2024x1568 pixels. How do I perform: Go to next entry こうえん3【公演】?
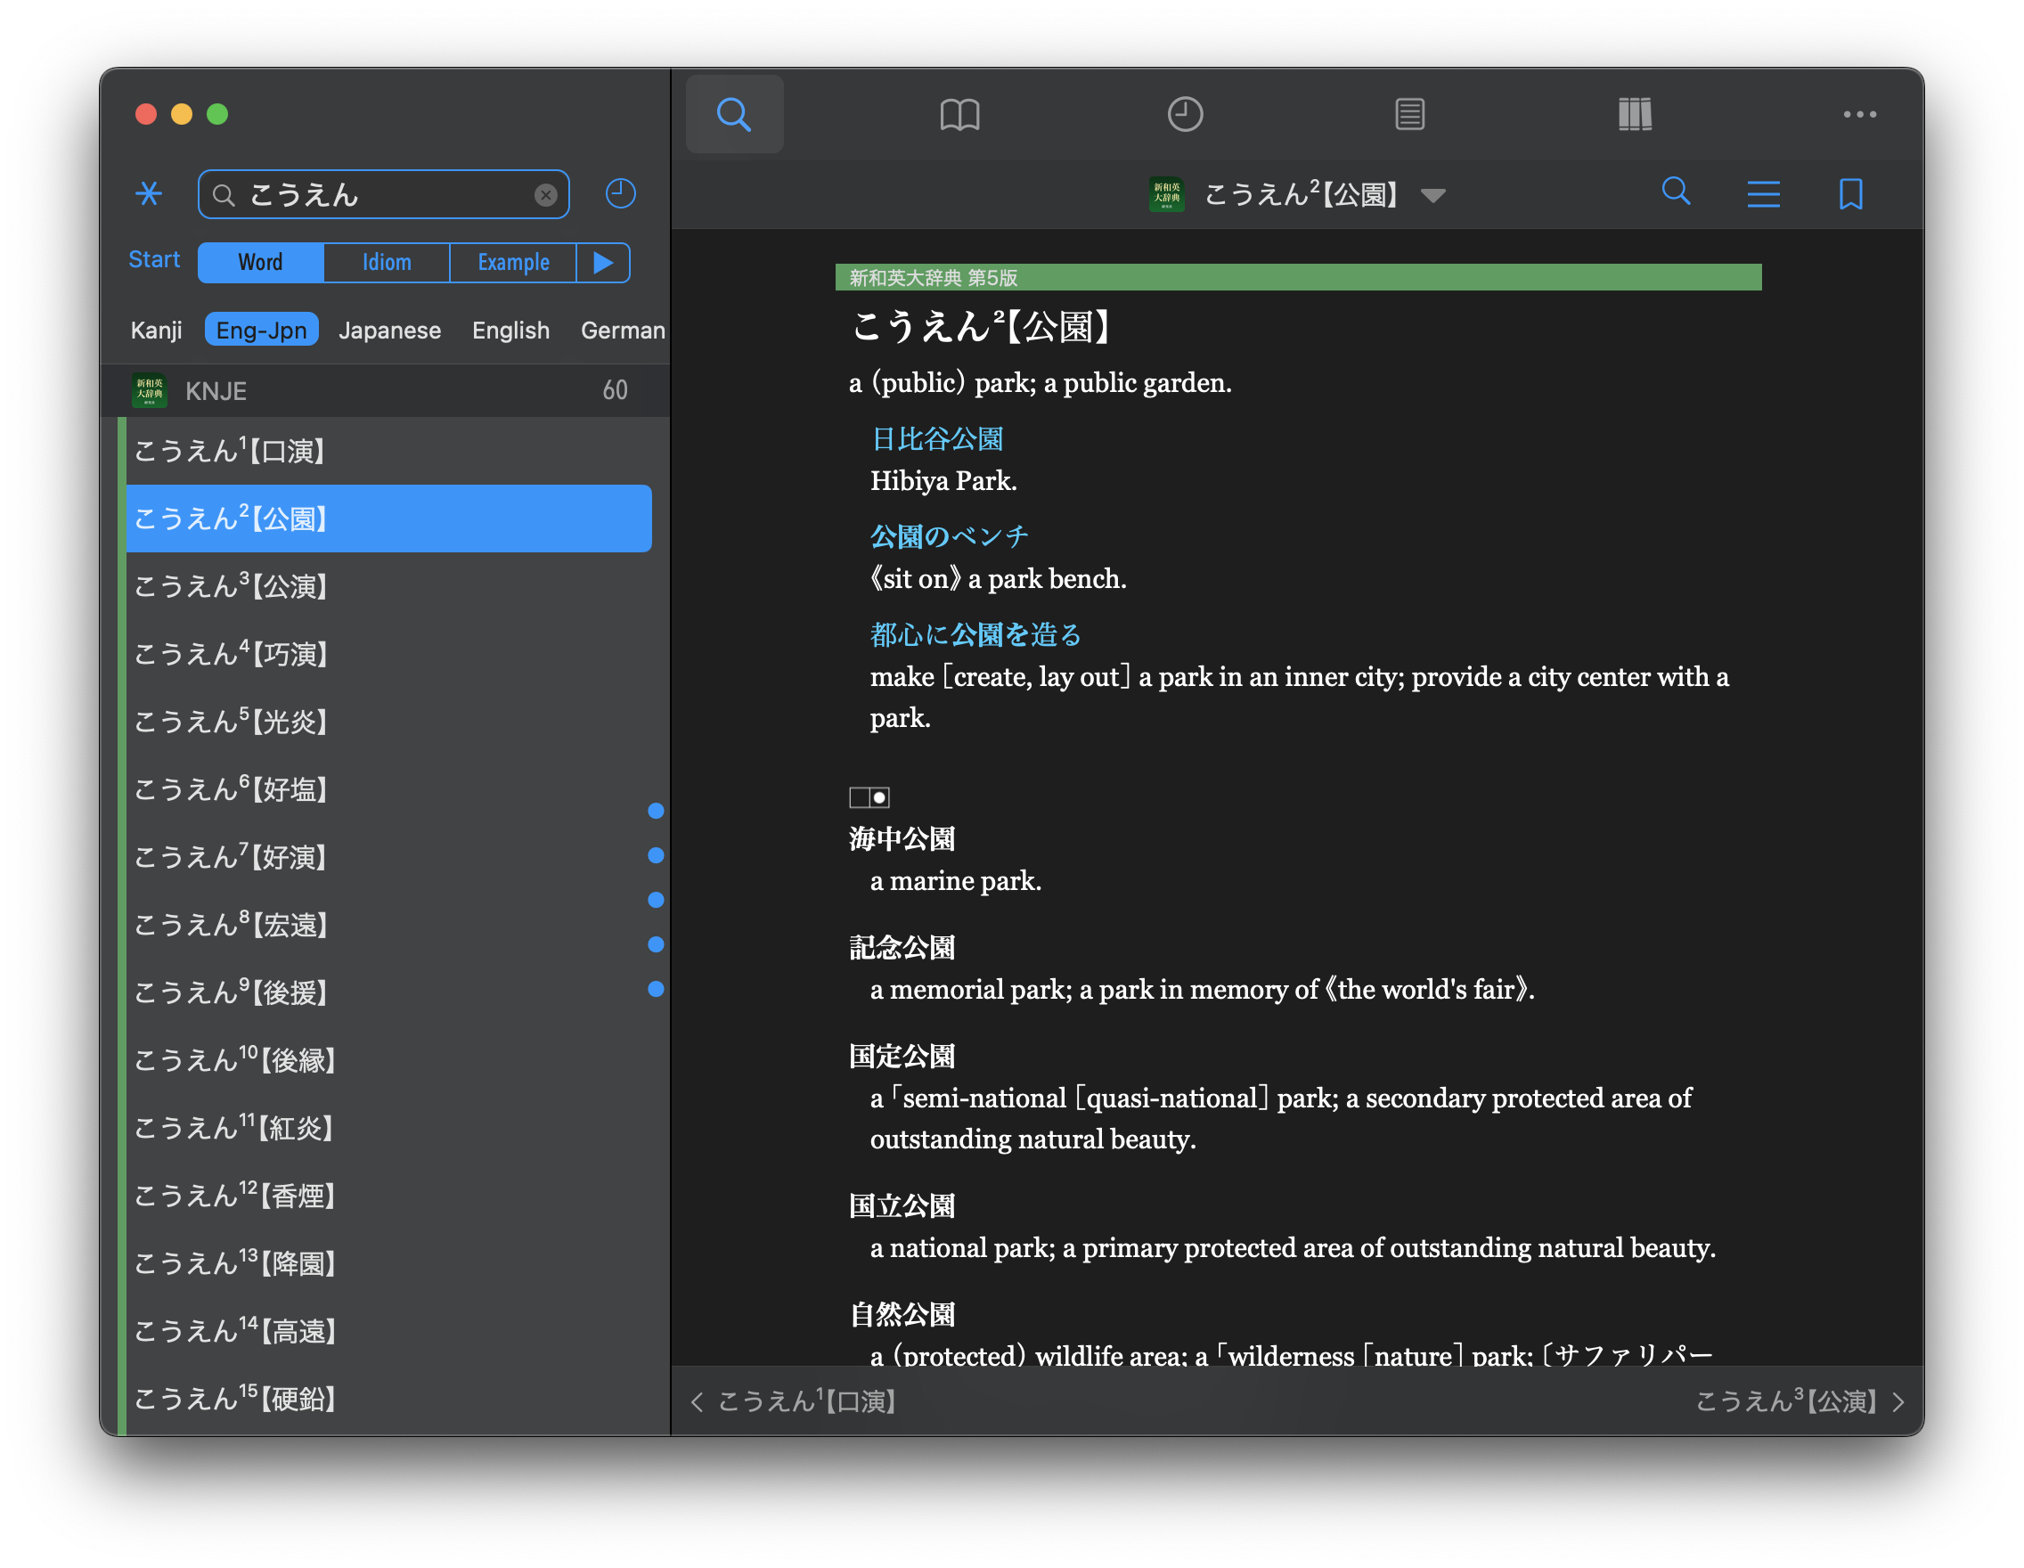[1799, 1401]
